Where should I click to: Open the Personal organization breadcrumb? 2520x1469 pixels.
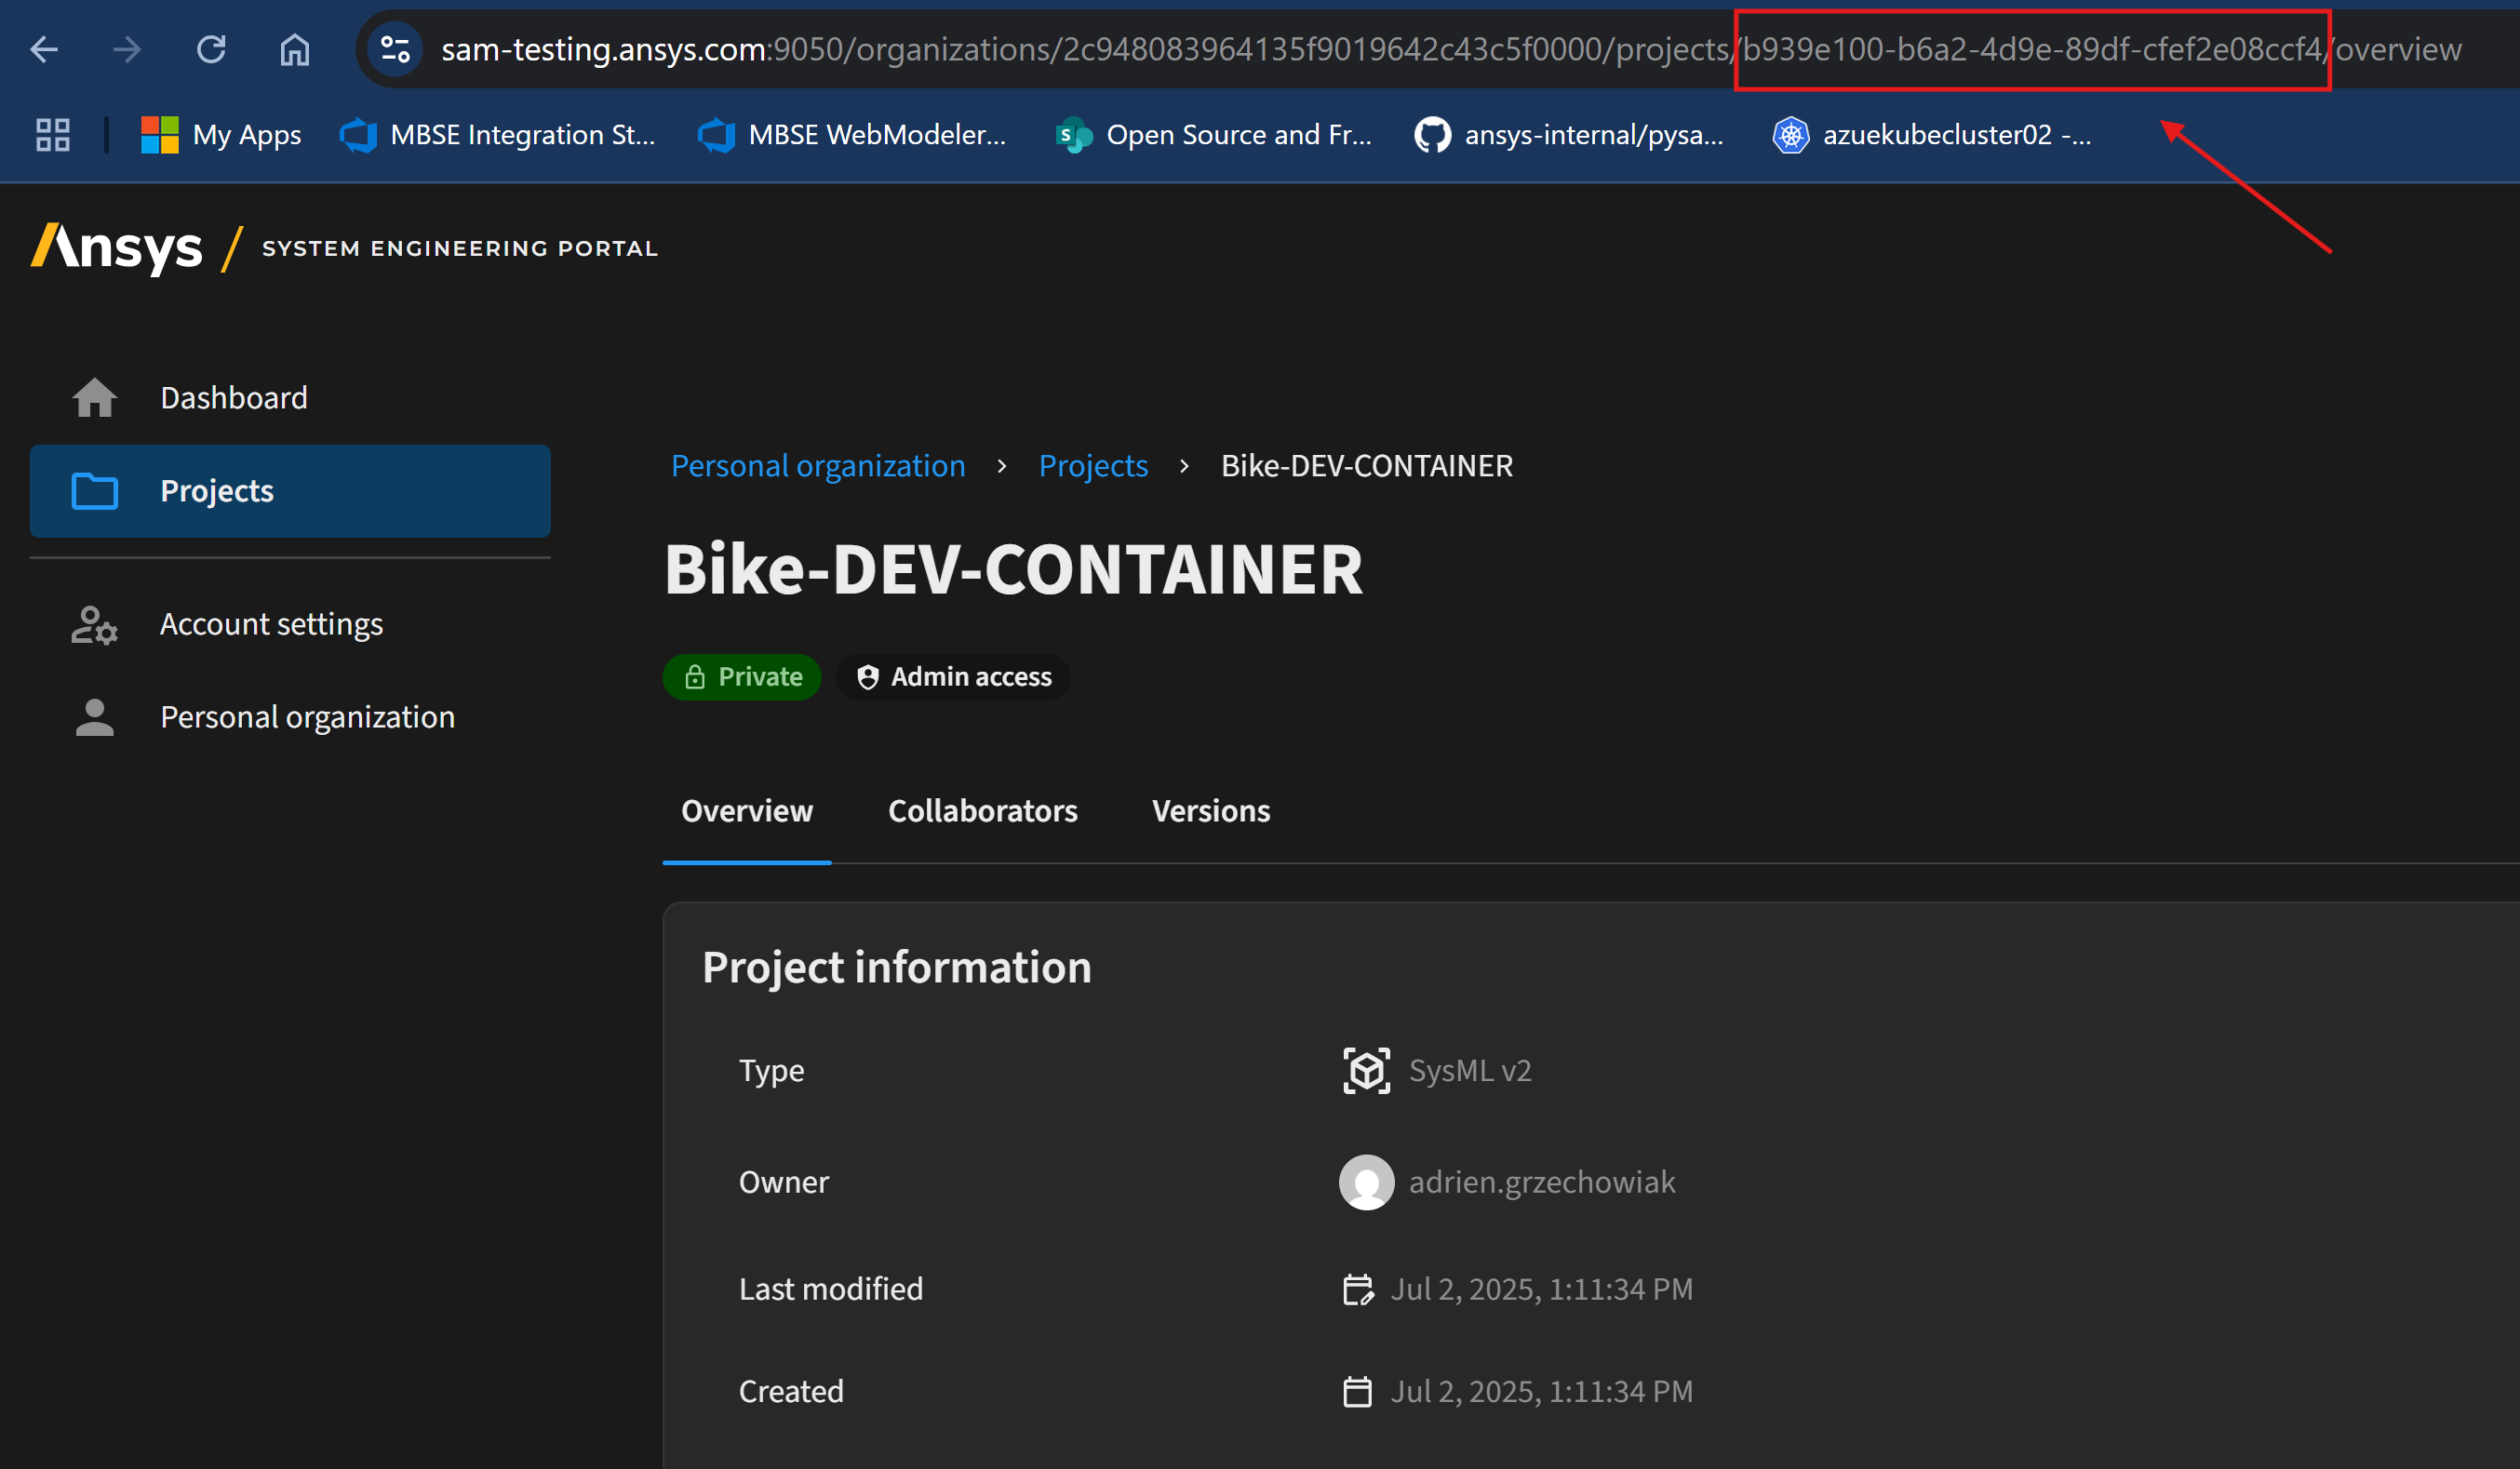pyautogui.click(x=818, y=465)
